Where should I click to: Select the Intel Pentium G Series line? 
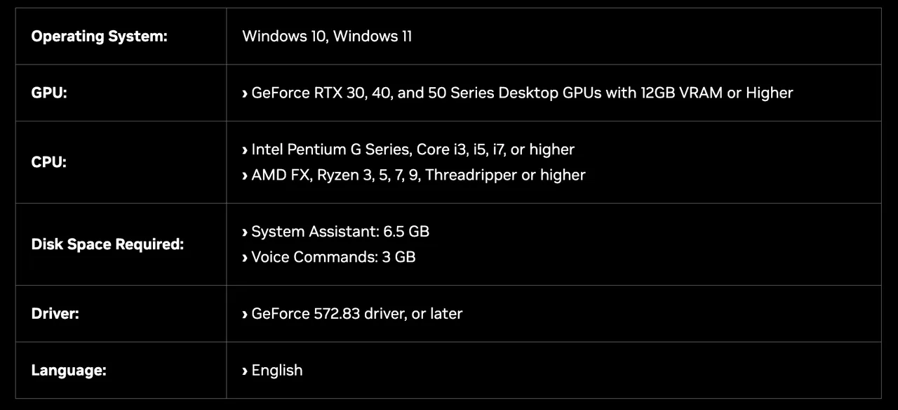(413, 150)
